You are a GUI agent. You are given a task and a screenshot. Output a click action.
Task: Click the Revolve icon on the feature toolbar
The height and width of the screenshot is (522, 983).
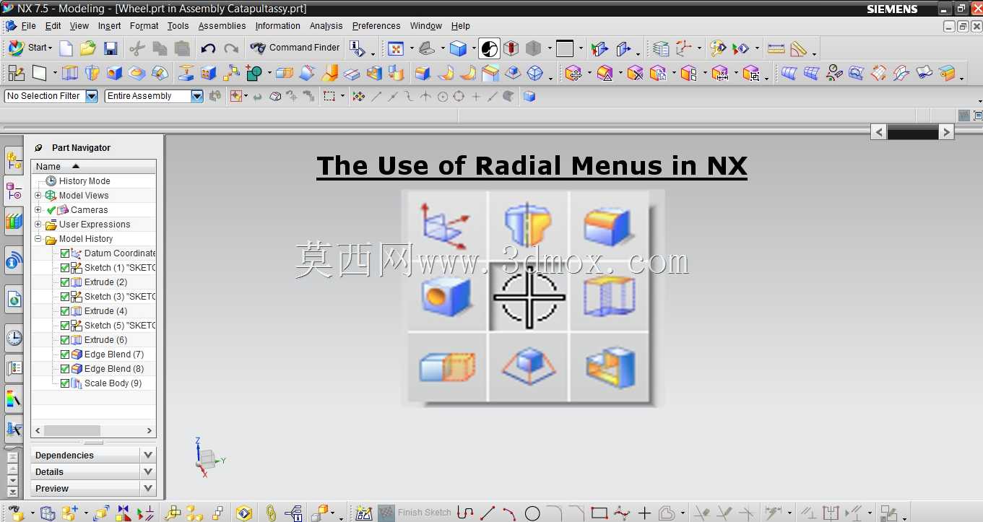92,73
